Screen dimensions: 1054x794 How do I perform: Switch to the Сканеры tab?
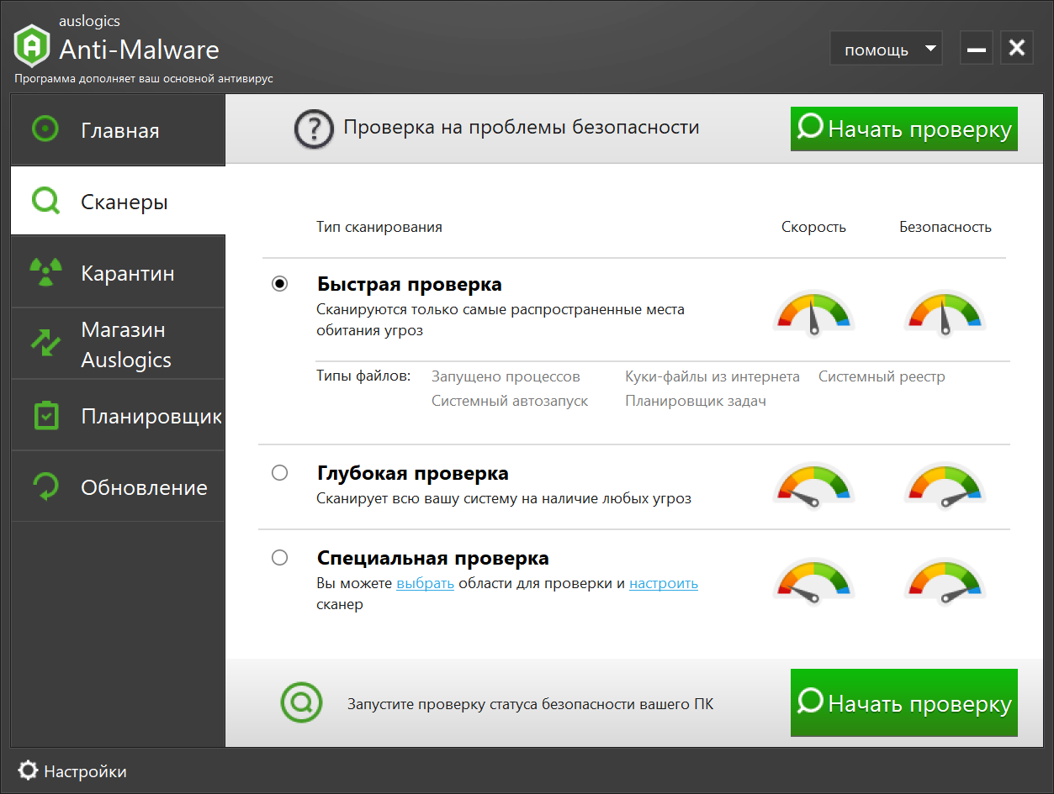pyautogui.click(x=118, y=201)
